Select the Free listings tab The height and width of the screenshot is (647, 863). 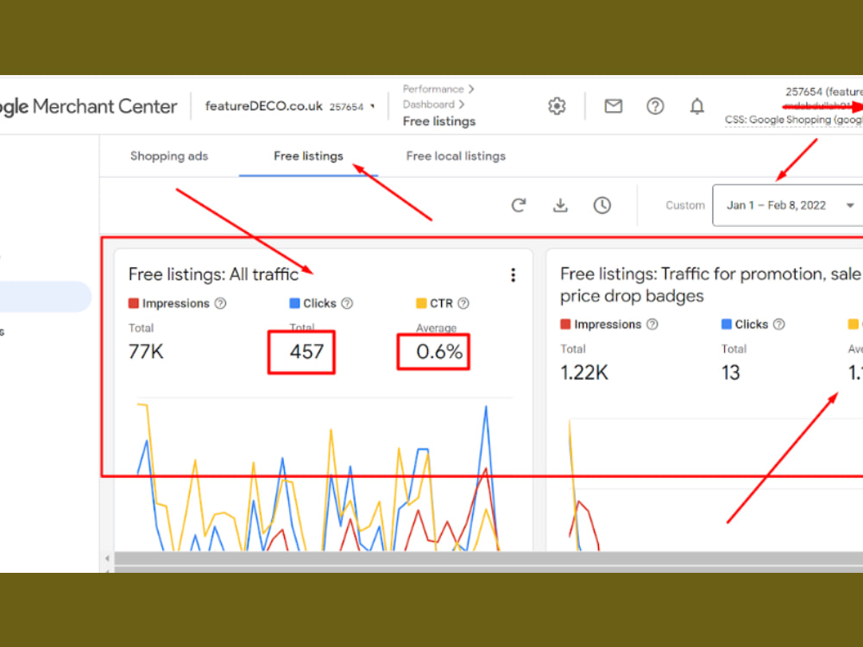(308, 156)
